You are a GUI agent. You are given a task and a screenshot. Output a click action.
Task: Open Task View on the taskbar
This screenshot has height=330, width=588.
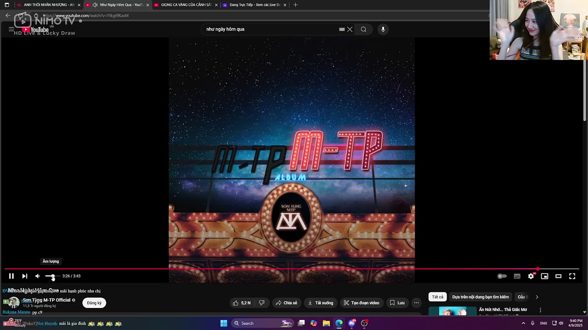(x=301, y=323)
